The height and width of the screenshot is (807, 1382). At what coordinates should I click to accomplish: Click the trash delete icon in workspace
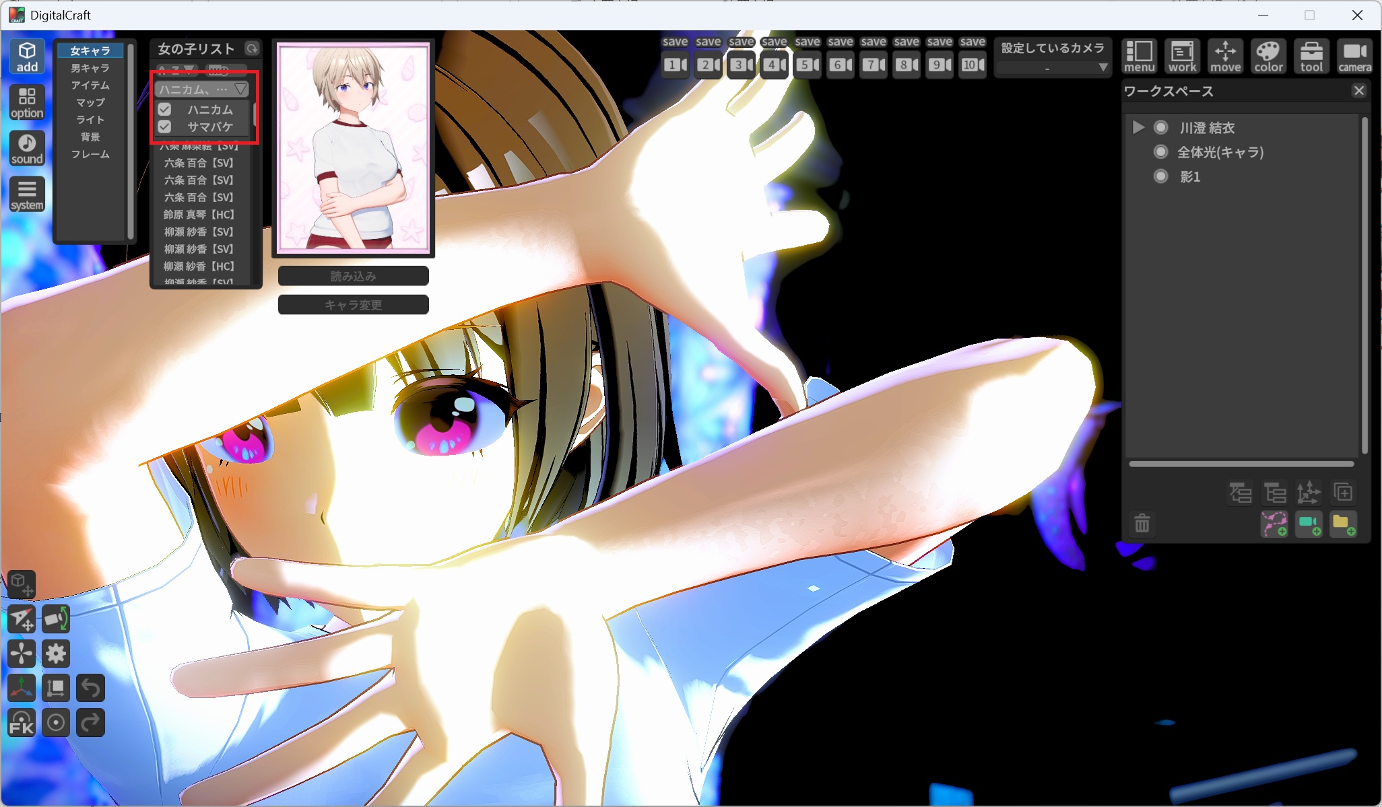[1142, 523]
